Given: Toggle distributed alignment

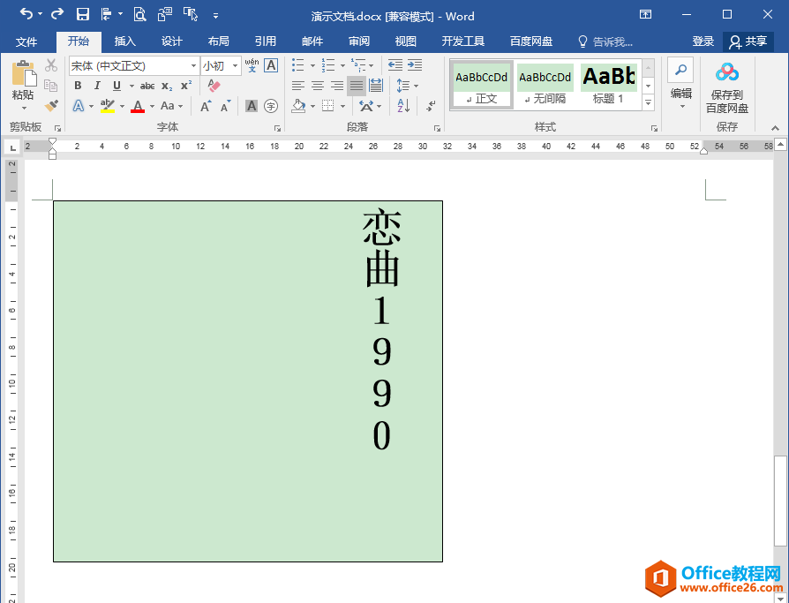Looking at the screenshot, I should click(376, 86).
